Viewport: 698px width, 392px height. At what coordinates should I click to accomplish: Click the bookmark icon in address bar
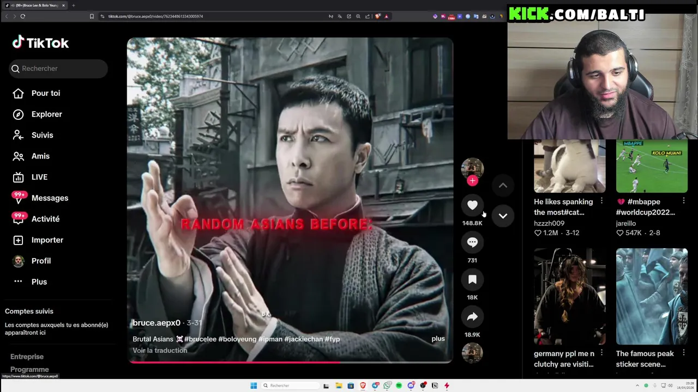point(92,16)
